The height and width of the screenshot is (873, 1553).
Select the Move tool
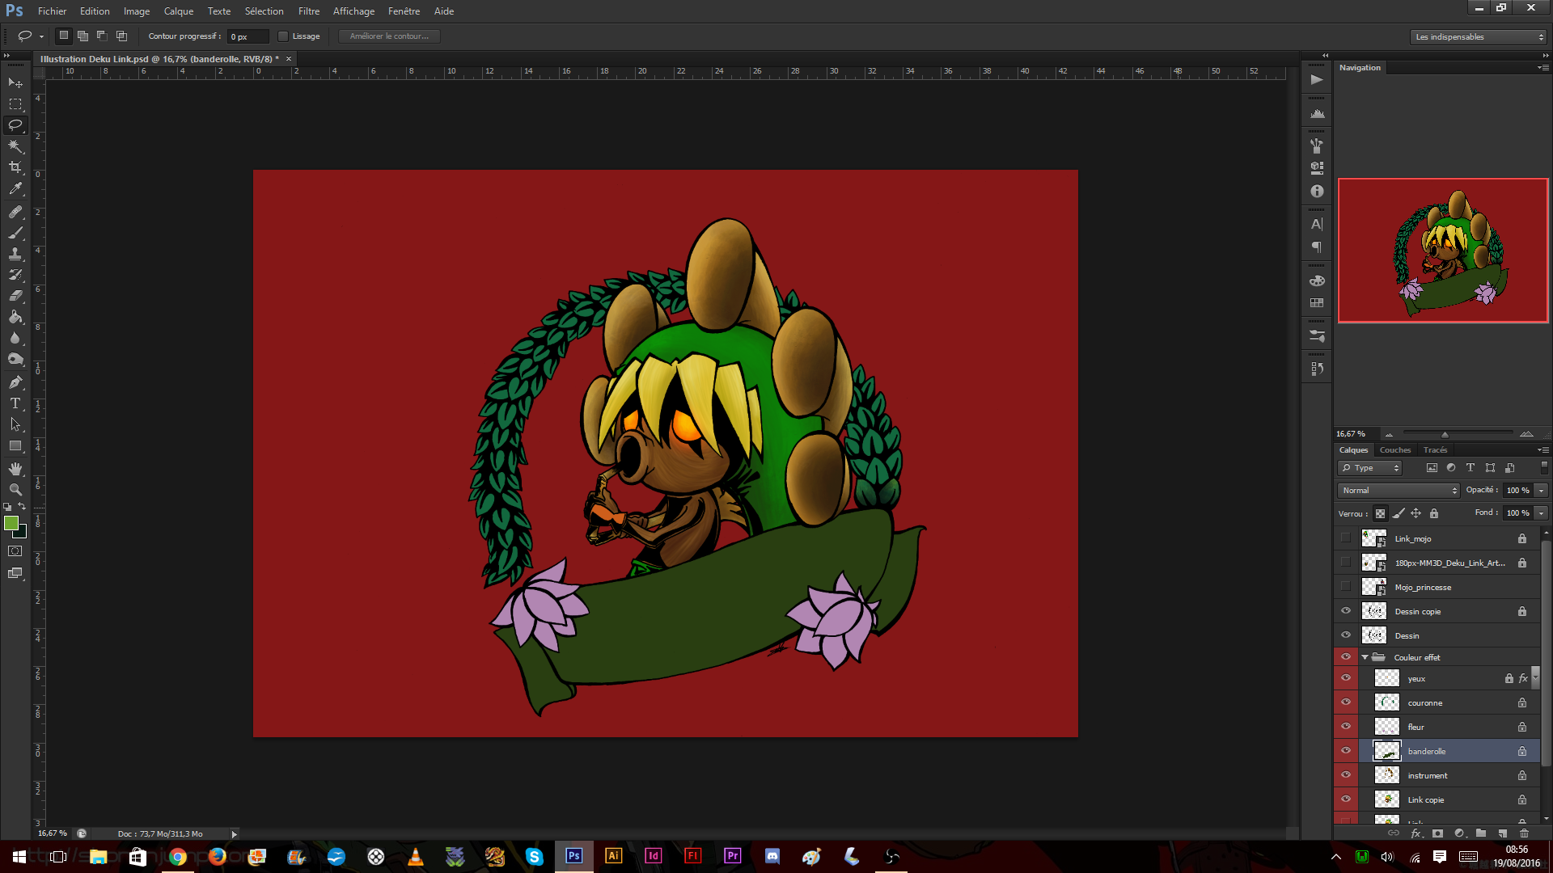tap(15, 82)
